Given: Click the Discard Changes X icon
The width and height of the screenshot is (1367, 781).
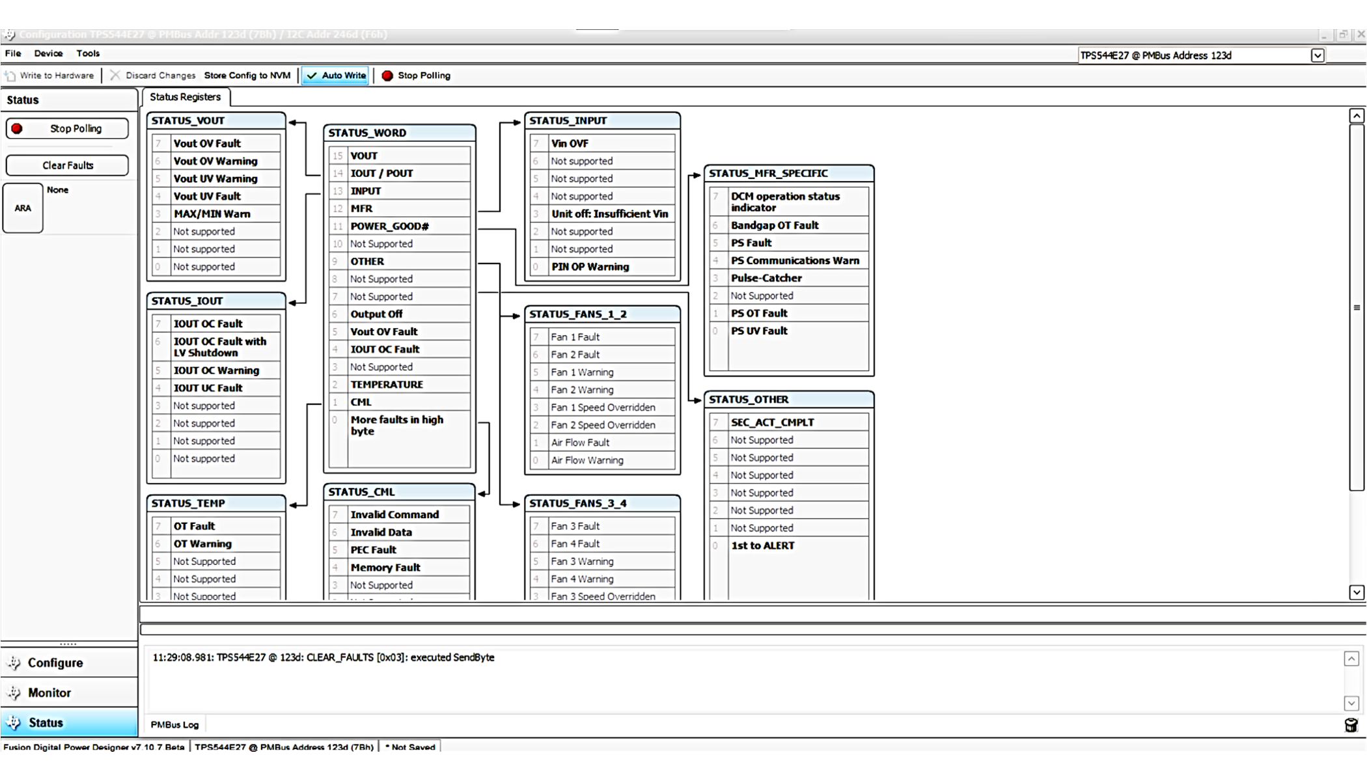Looking at the screenshot, I should 115,75.
